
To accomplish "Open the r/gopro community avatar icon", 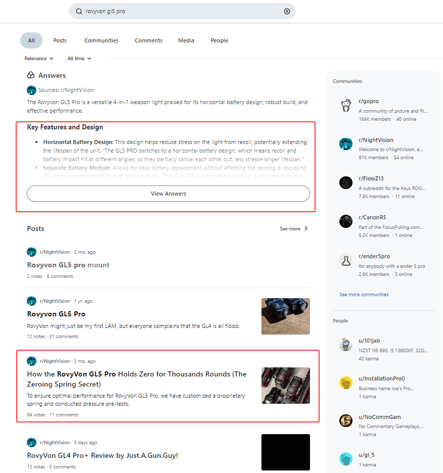I will 346,105.
